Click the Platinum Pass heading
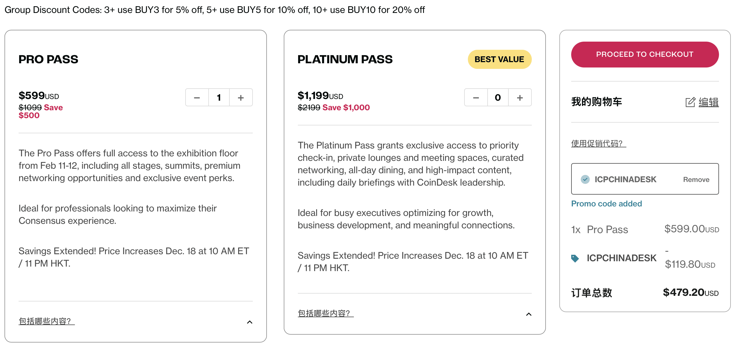The image size is (737, 347). click(x=345, y=59)
